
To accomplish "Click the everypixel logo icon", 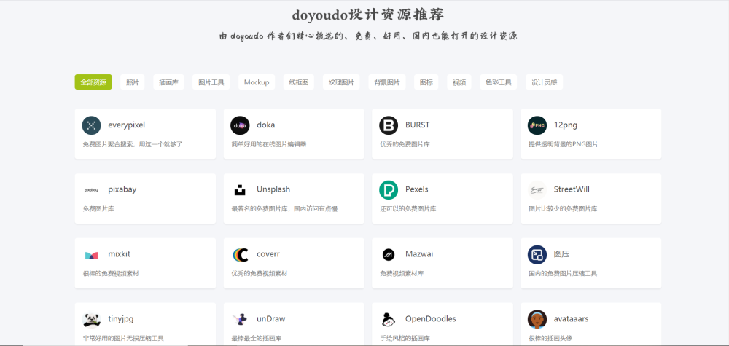I will (92, 125).
